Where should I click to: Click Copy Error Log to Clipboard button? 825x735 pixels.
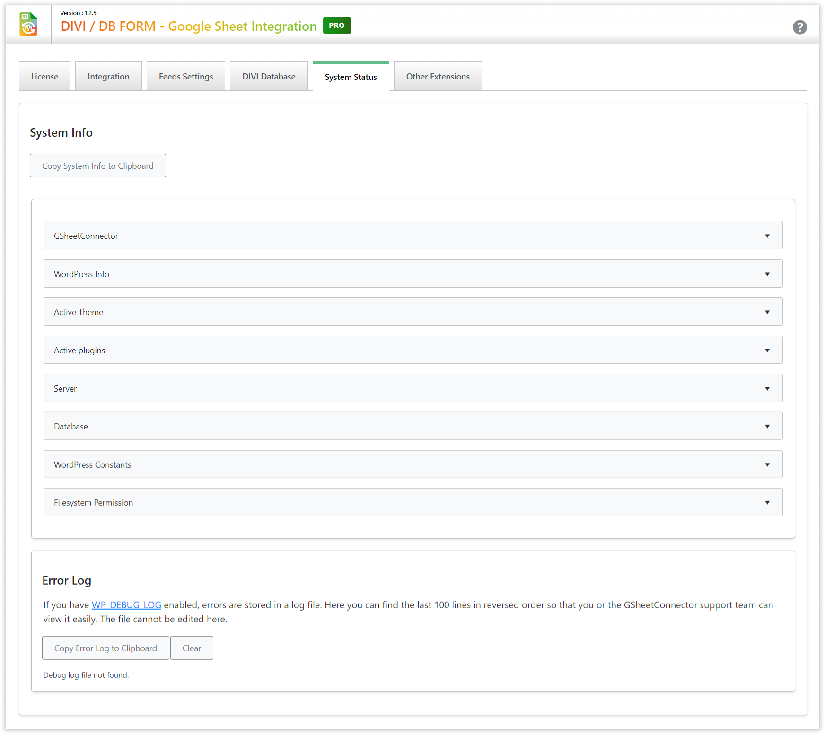click(x=105, y=648)
